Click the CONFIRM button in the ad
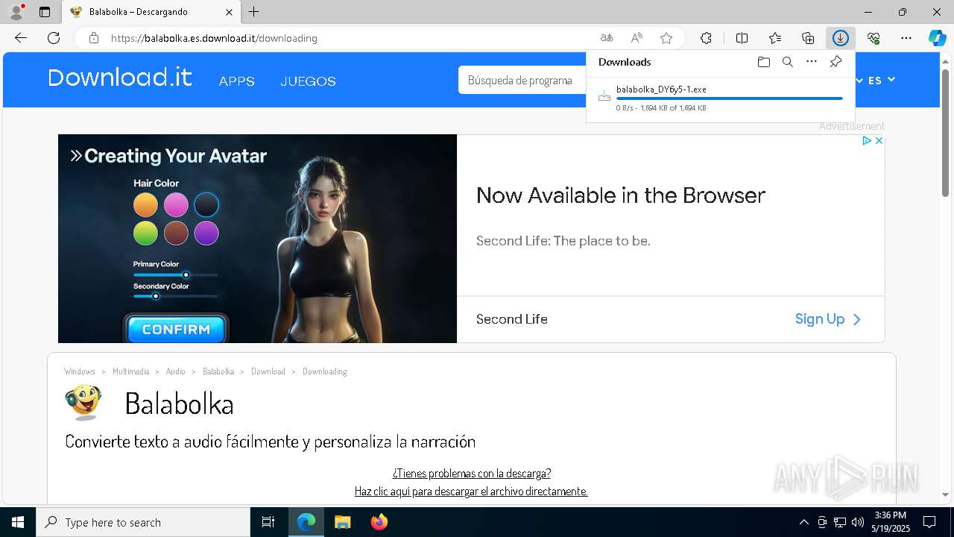The image size is (954, 537). click(176, 329)
